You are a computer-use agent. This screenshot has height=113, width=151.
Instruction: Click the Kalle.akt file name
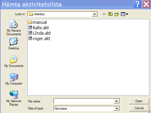[41, 28]
